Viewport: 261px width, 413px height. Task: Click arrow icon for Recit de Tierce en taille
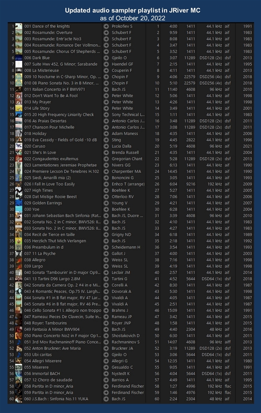point(106,235)
